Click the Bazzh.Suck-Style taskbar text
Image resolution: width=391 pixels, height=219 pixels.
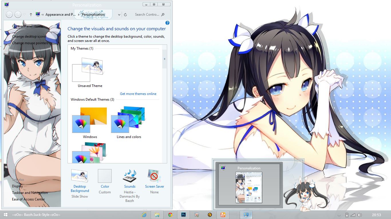click(36, 215)
